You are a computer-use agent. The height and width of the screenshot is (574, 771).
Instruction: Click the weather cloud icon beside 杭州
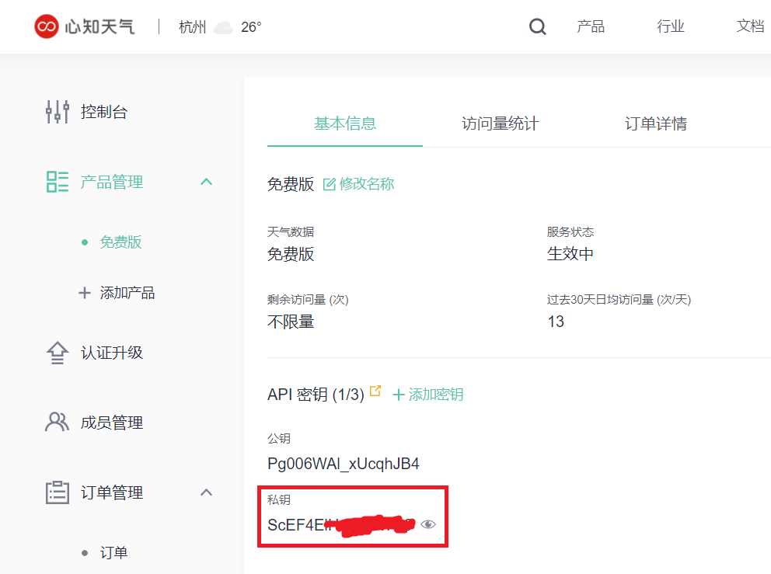[x=222, y=26]
